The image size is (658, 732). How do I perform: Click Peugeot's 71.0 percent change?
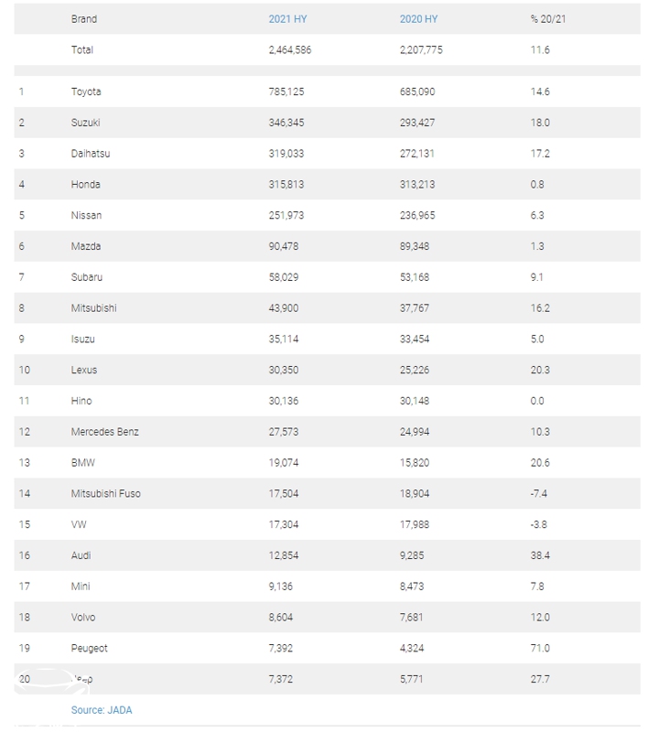tap(540, 648)
